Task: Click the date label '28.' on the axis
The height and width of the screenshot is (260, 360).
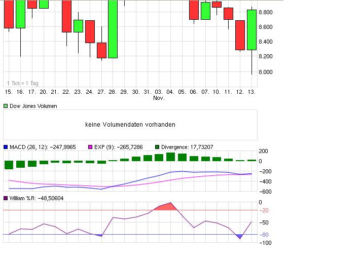Action: (113, 92)
